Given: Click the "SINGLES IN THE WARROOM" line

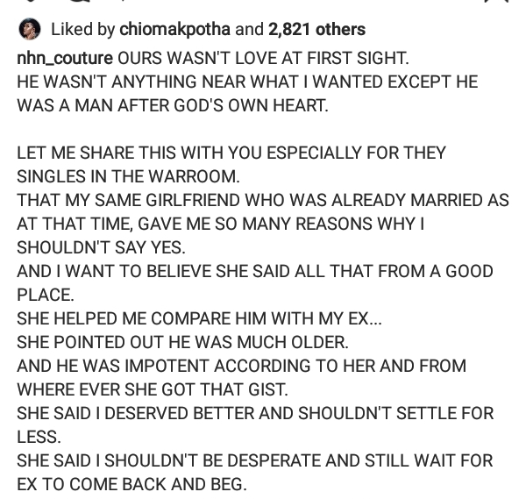Looking at the screenshot, I should [129, 176].
